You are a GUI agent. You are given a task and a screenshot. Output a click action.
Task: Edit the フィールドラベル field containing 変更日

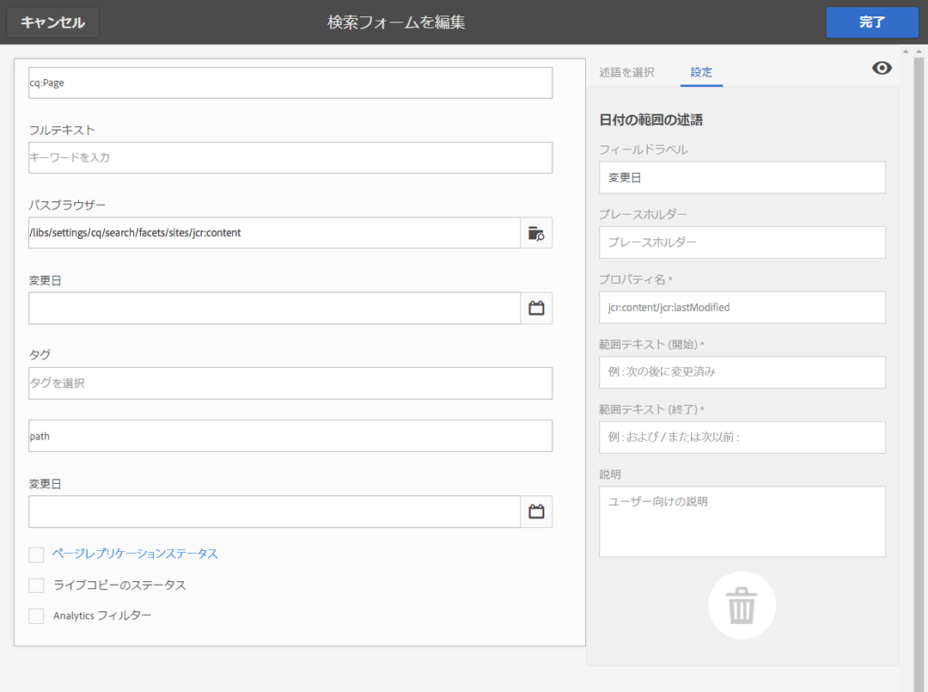tap(742, 178)
